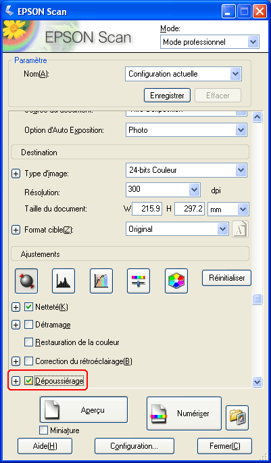Open the Mode dropdown
Viewport: 271px width, 463px height.
210,42
